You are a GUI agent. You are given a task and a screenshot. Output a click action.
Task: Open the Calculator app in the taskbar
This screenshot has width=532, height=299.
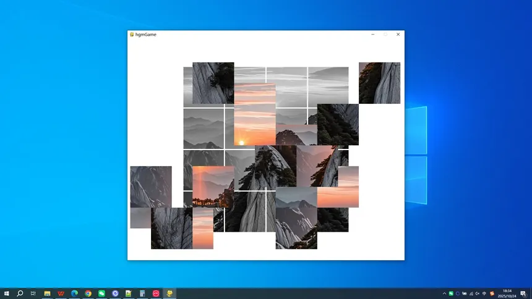tap(142, 293)
